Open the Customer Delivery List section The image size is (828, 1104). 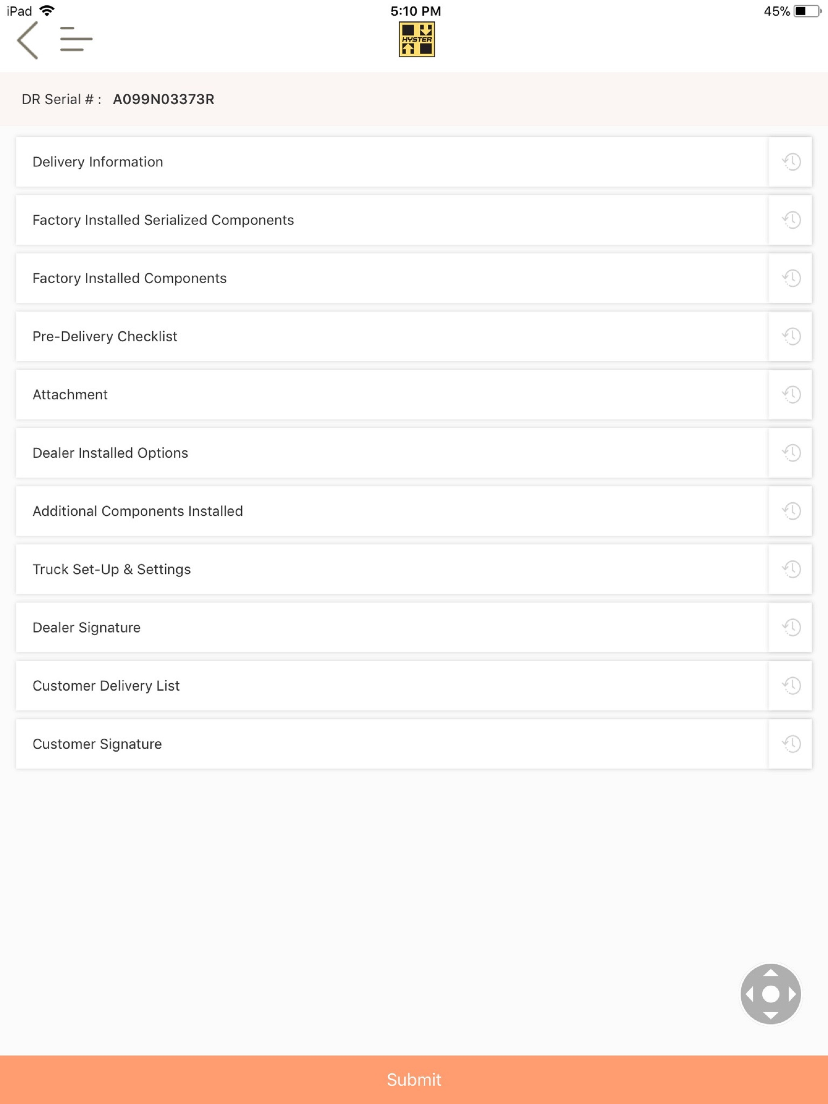[x=391, y=686]
